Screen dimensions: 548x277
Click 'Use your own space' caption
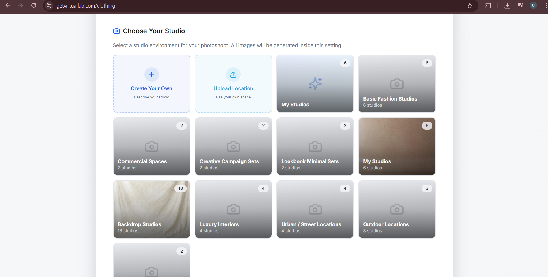(x=233, y=97)
